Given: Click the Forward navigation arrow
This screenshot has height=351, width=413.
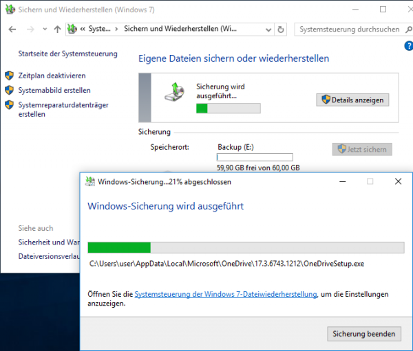Looking at the screenshot, I should (x=30, y=30).
